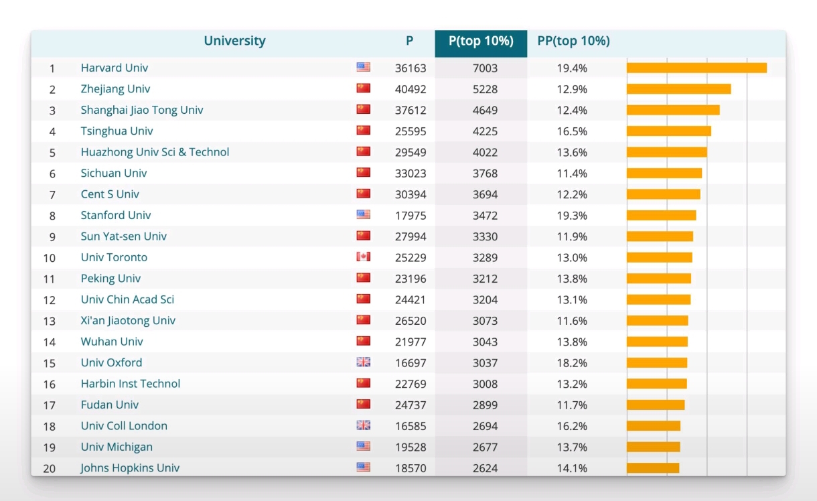Open the Harvard Univ link
This screenshot has width=817, height=501.
pyautogui.click(x=115, y=68)
